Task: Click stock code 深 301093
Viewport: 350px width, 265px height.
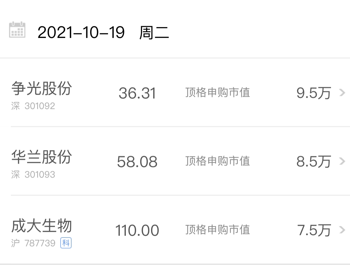Action: click(33, 175)
